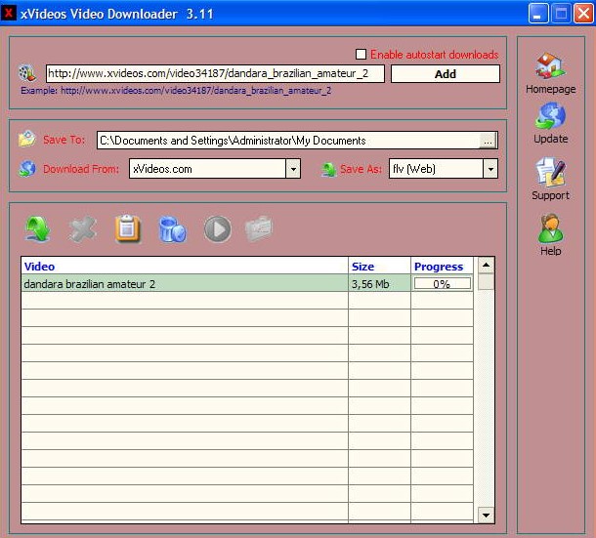Click the list's scroll down arrow
Image resolution: width=596 pixels, height=538 pixels.
[x=486, y=515]
